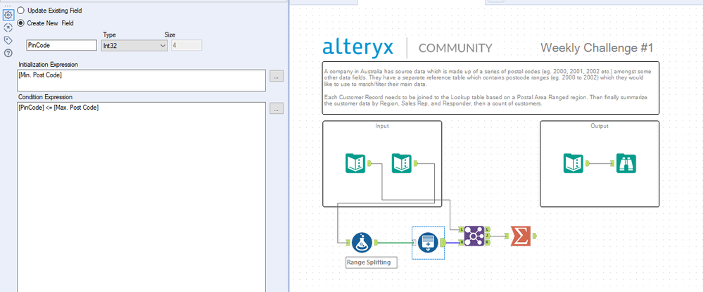Click the Input container title
Screen dimensions: 703x292
point(382,126)
